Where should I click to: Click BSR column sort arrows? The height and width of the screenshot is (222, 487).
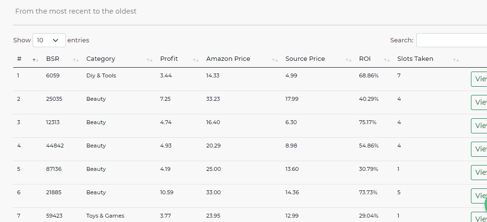76,60
